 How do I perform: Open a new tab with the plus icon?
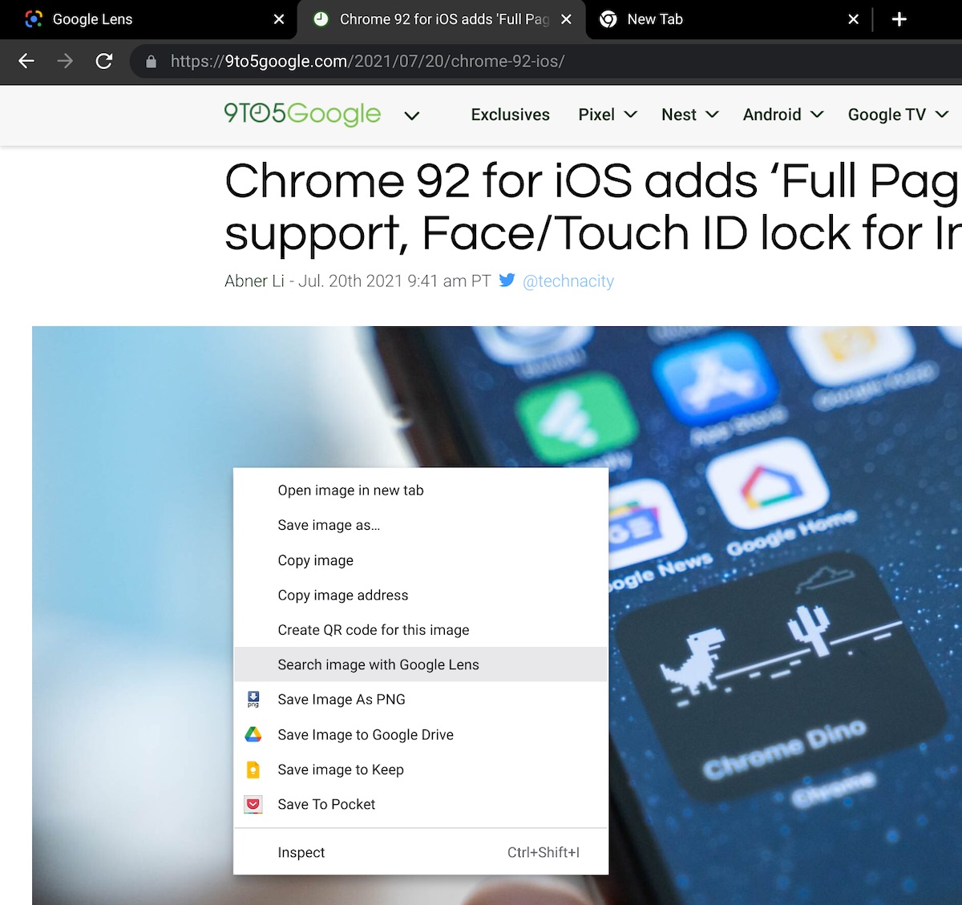[899, 19]
